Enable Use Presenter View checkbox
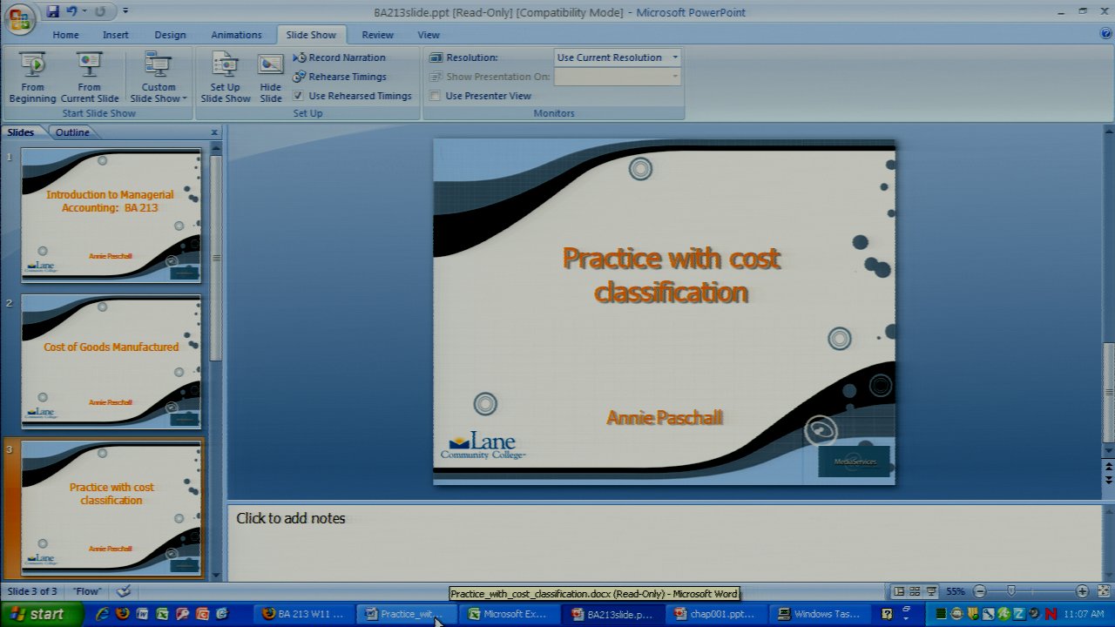 [x=435, y=96]
